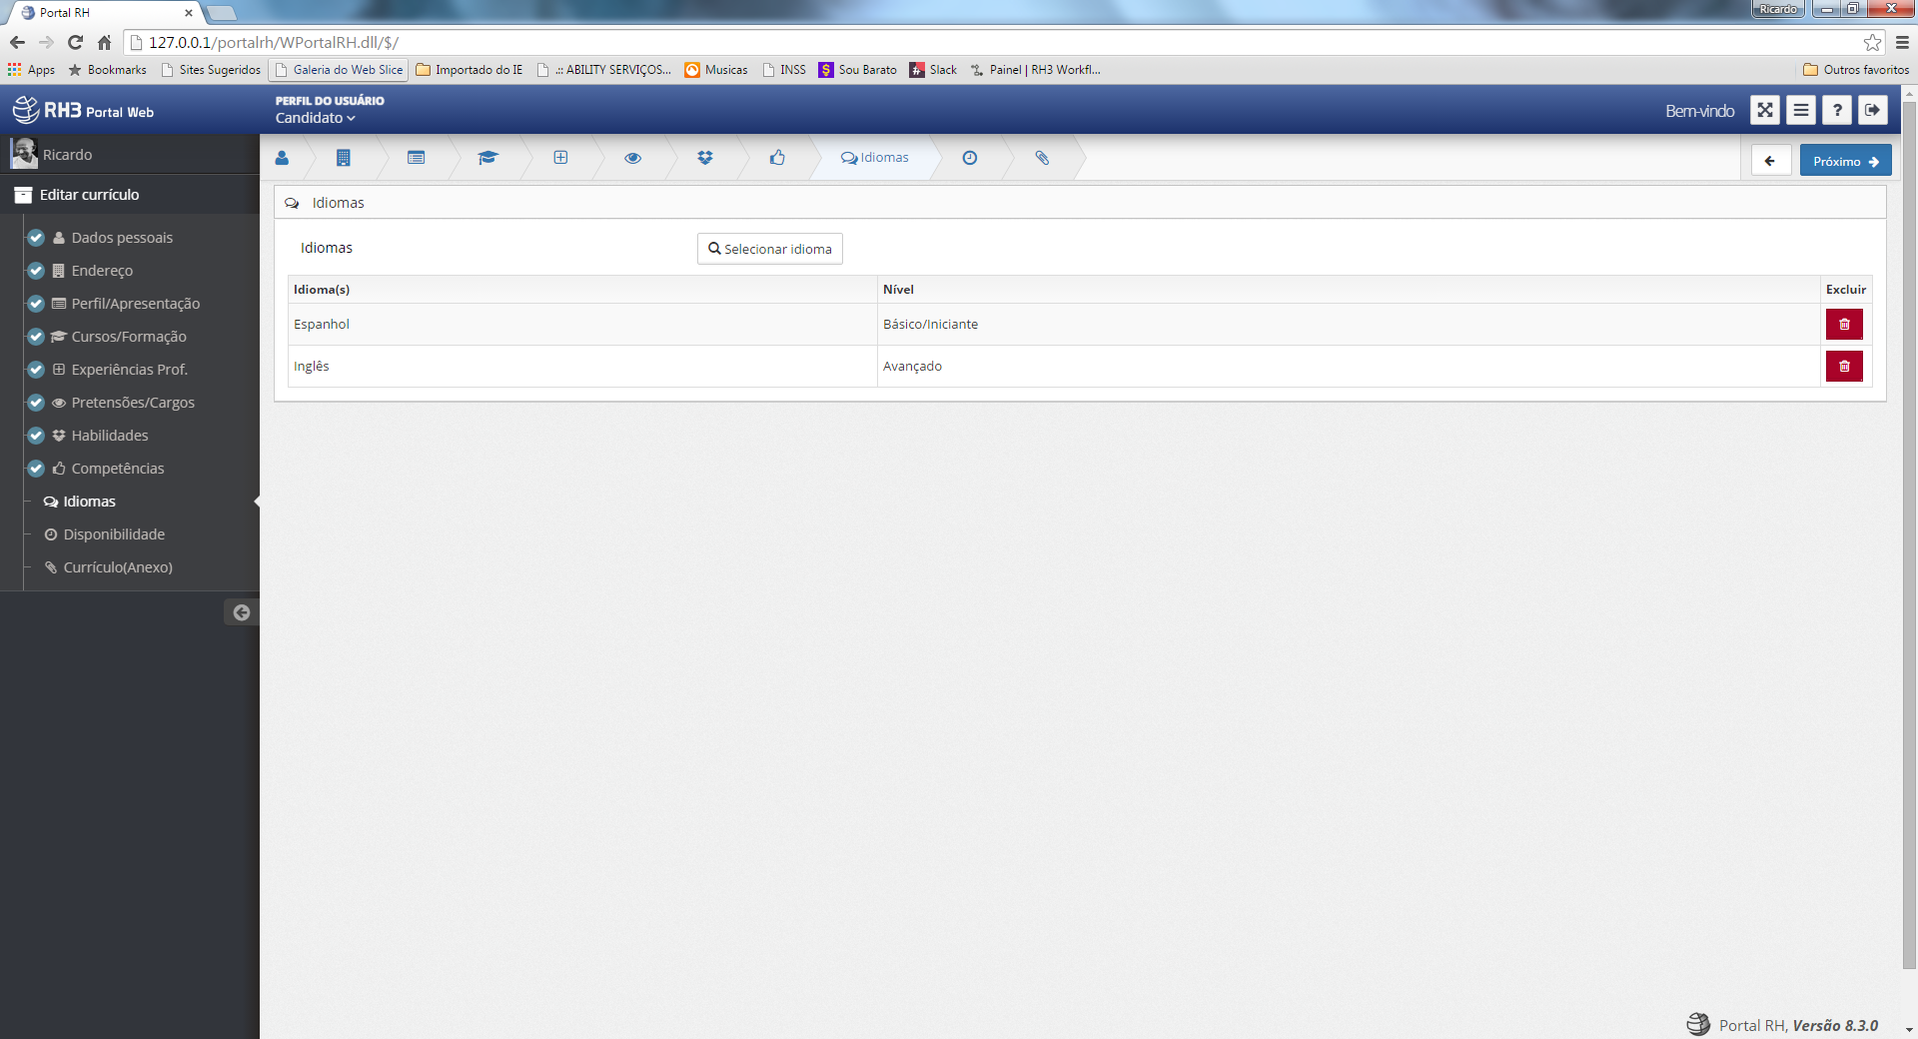The height and width of the screenshot is (1039, 1918).
Task: Open a new browser tab
Action: tap(222, 13)
